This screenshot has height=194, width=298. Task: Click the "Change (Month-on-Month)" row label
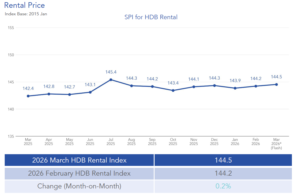pyautogui.click(x=79, y=186)
